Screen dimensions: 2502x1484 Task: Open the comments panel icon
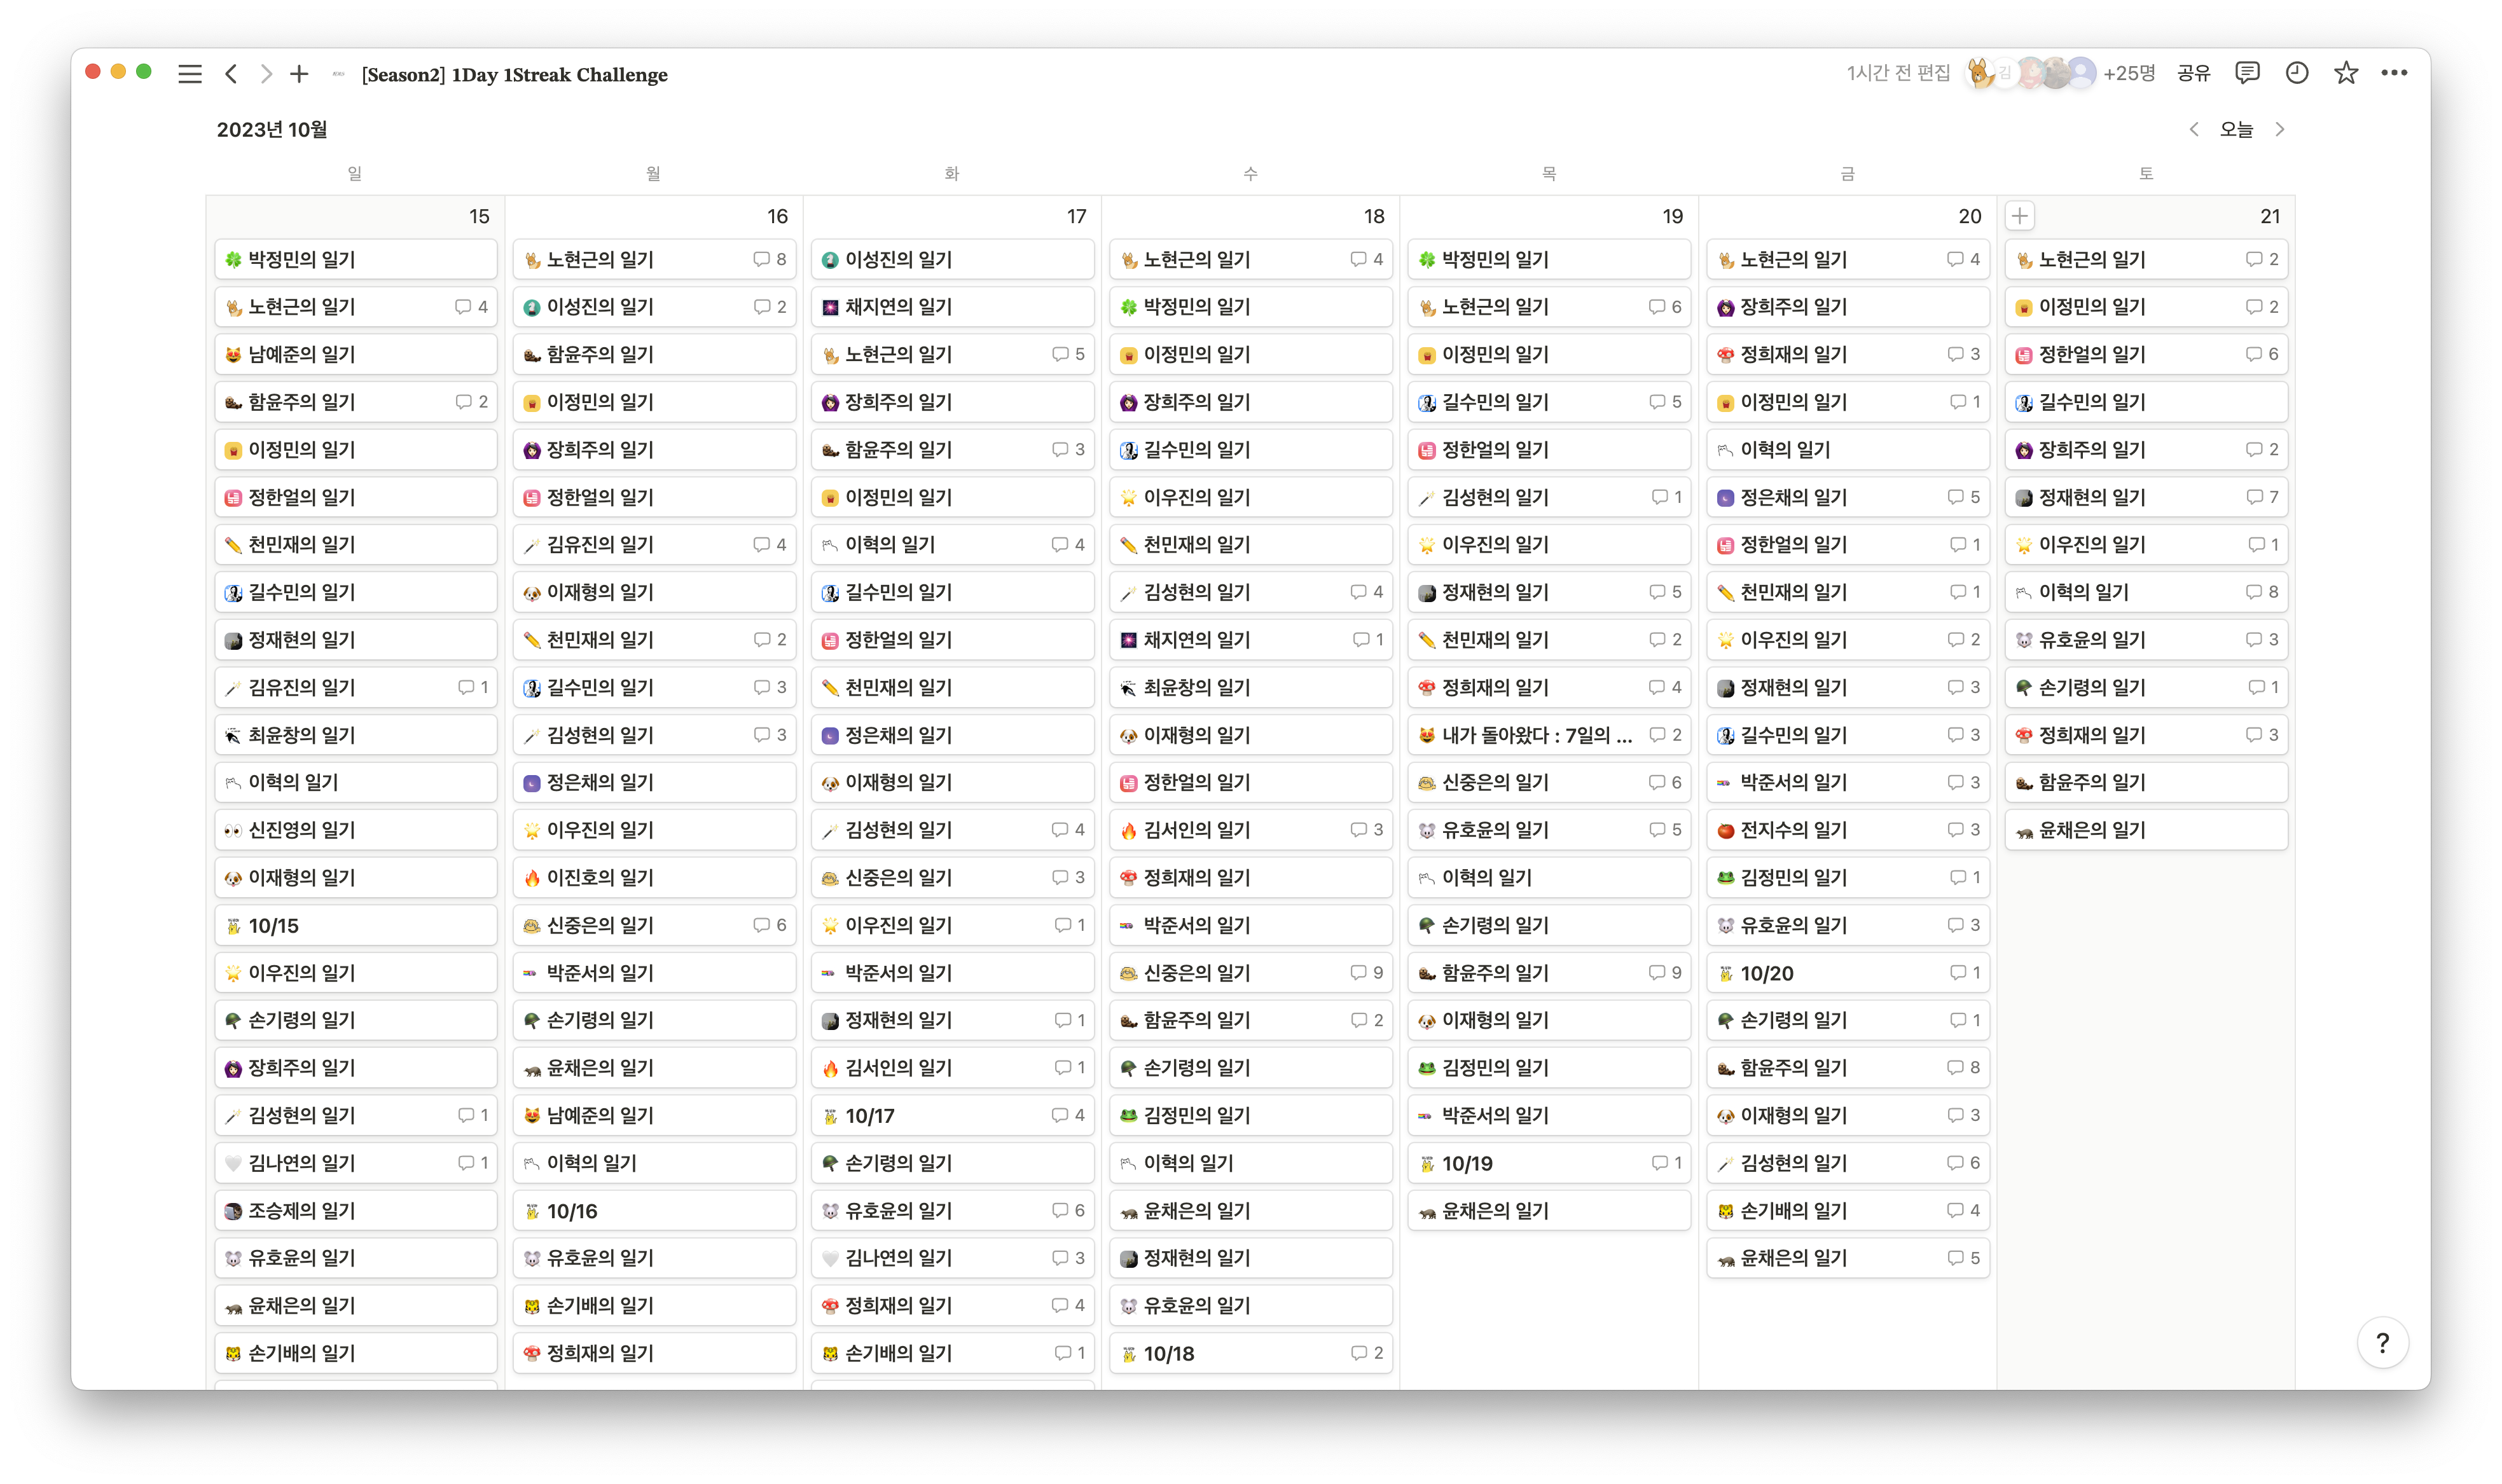pos(2247,73)
